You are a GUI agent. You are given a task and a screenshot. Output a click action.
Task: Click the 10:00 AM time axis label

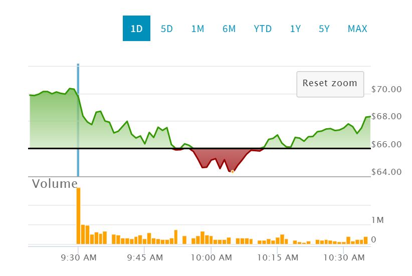tap(212, 258)
